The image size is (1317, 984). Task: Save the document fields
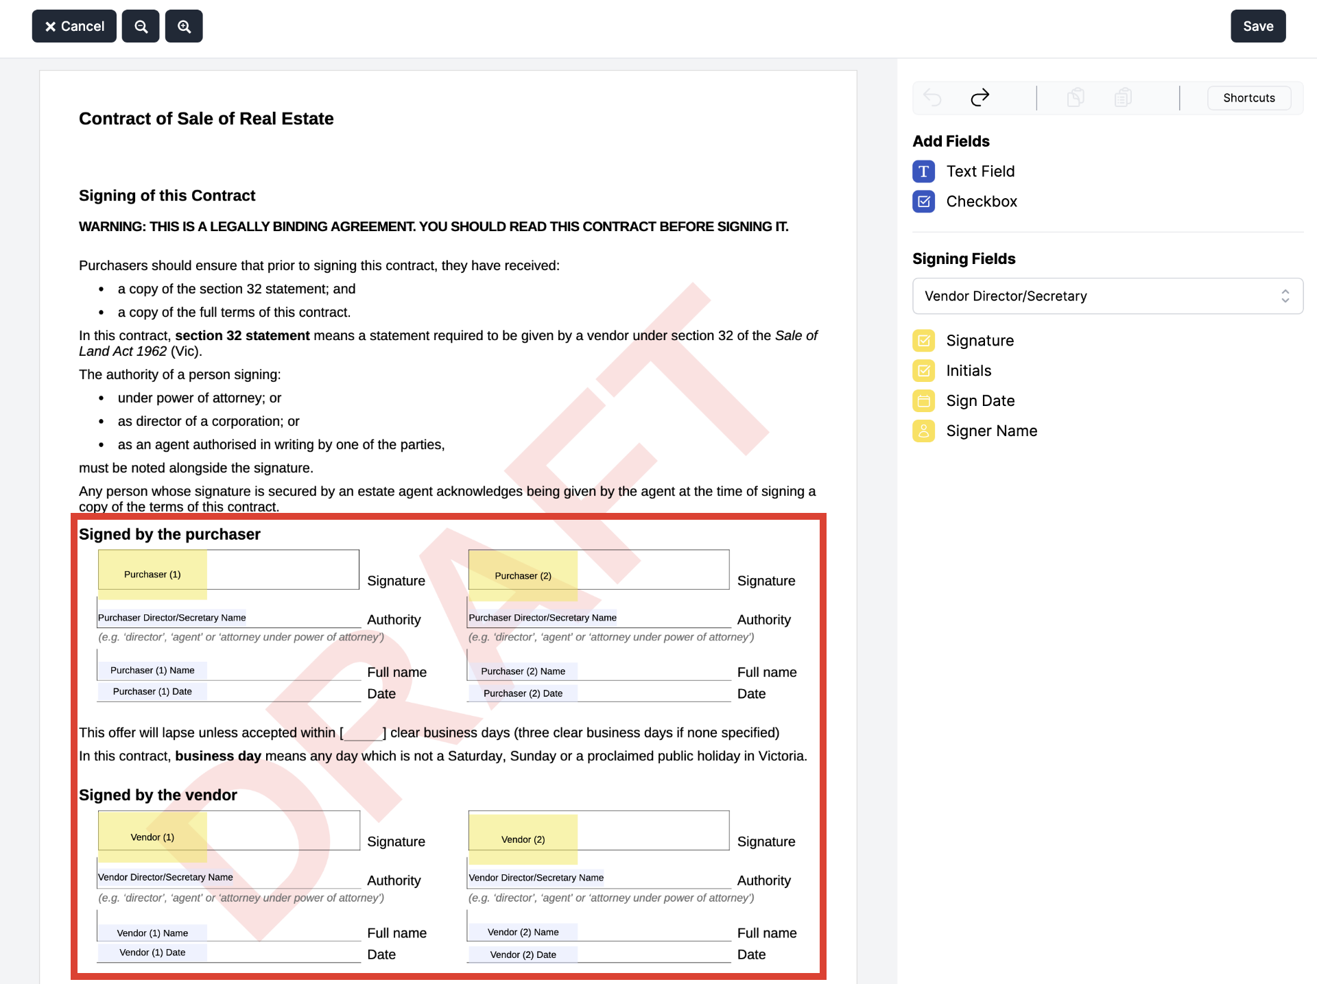point(1257,26)
